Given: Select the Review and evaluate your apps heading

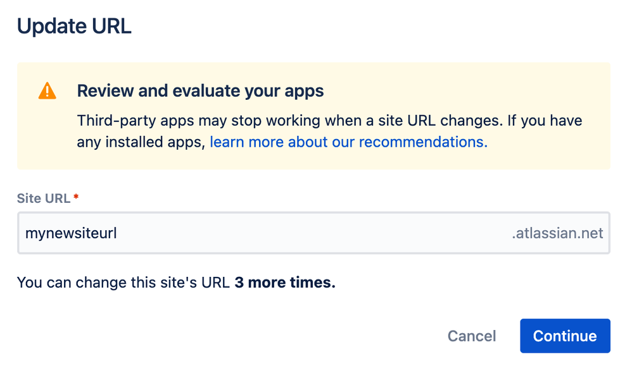Looking at the screenshot, I should point(200,91).
